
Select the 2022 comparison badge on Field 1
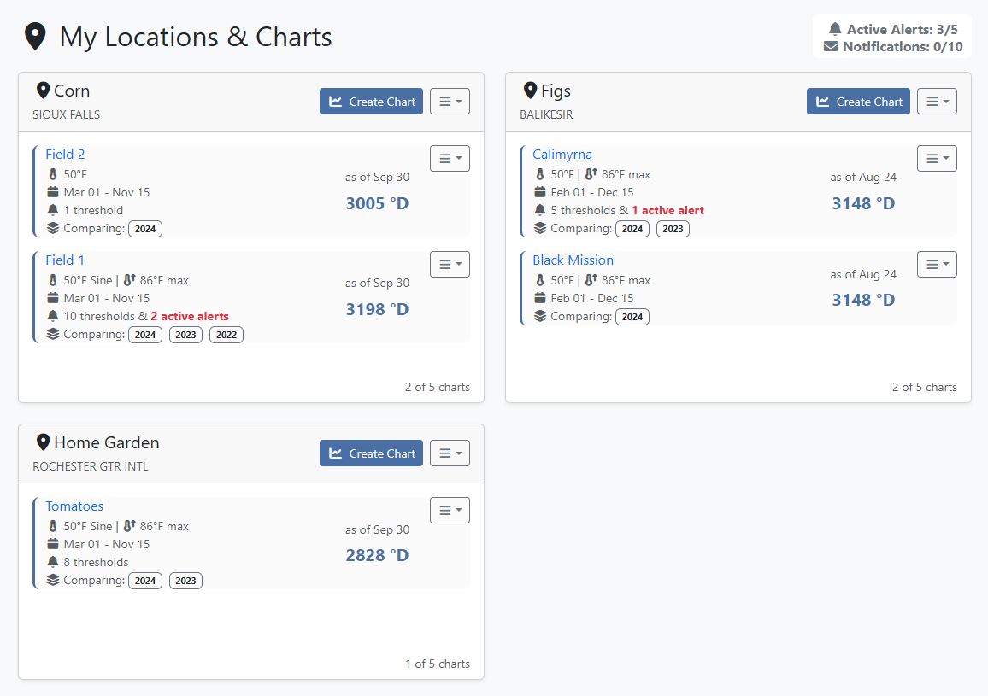pyautogui.click(x=226, y=335)
